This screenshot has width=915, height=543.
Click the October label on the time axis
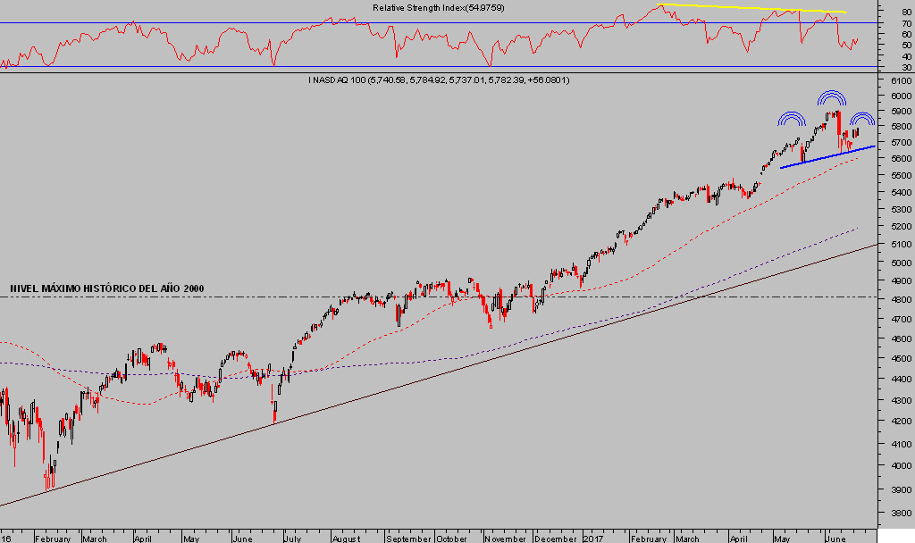click(x=455, y=539)
